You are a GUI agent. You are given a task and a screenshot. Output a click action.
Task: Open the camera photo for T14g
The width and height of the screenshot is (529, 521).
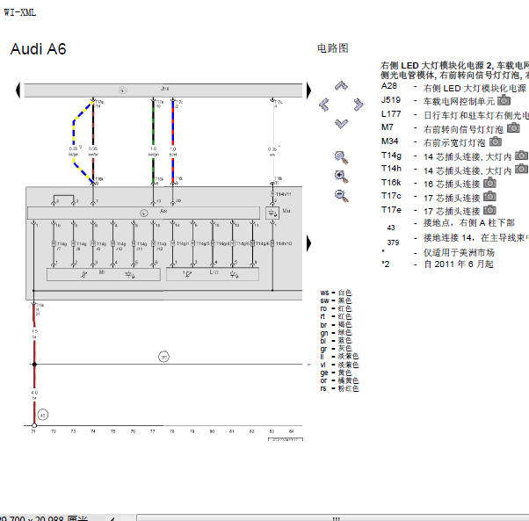tap(521, 156)
